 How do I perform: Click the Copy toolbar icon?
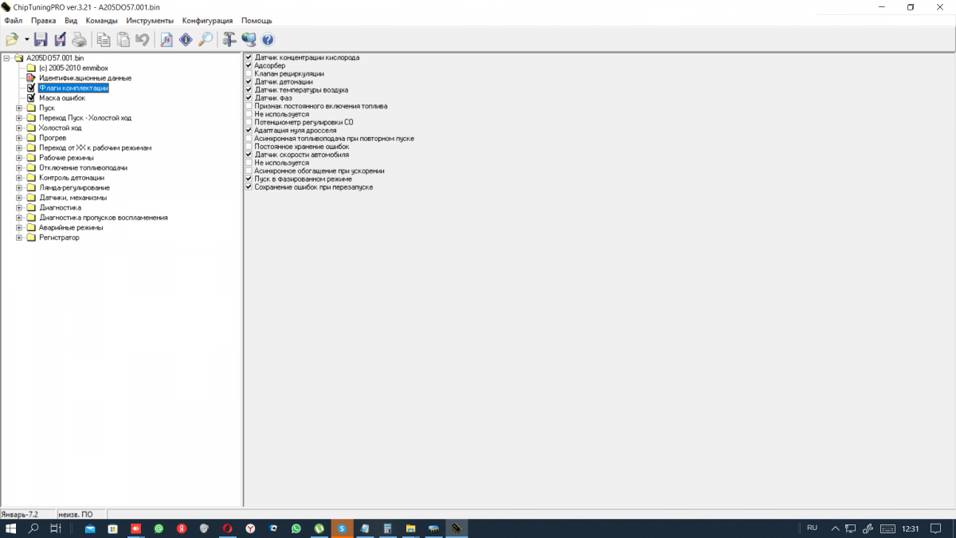104,39
